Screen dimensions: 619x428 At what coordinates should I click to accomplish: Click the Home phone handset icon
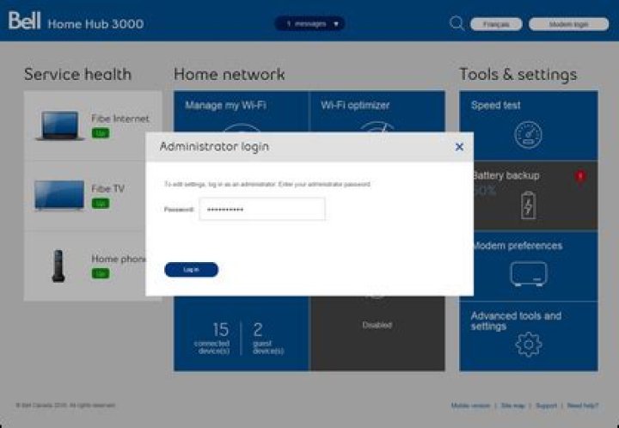(58, 266)
